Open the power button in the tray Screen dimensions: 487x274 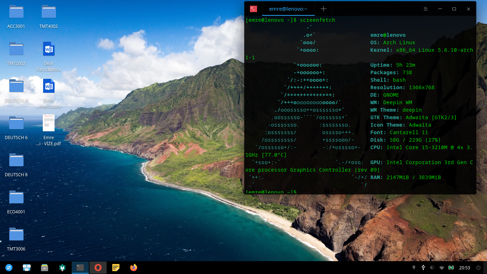click(x=478, y=268)
